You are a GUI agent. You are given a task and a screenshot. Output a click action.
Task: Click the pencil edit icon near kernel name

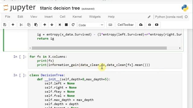point(149,17)
